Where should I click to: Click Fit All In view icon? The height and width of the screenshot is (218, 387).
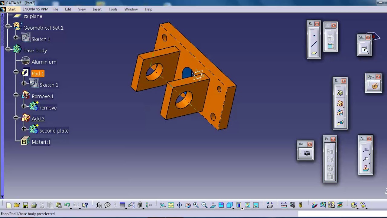tap(171, 205)
